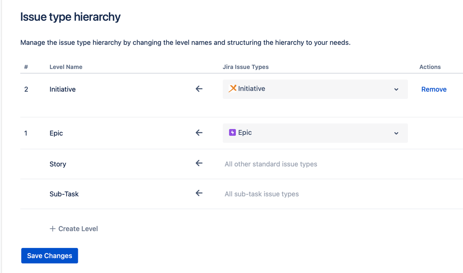Click the Save Changes button

[x=50, y=255]
